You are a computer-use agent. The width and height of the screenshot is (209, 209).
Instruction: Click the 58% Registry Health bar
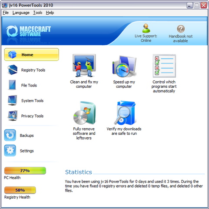[20, 190]
